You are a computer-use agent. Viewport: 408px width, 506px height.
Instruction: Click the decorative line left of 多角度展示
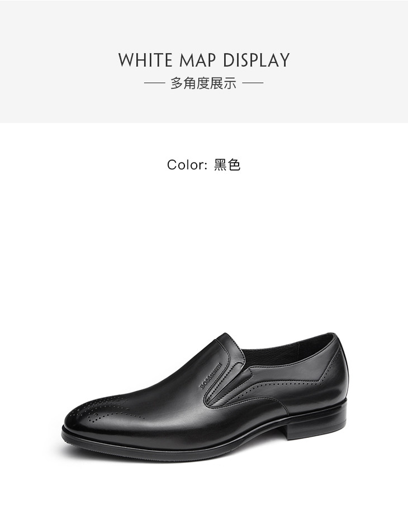[x=154, y=83]
